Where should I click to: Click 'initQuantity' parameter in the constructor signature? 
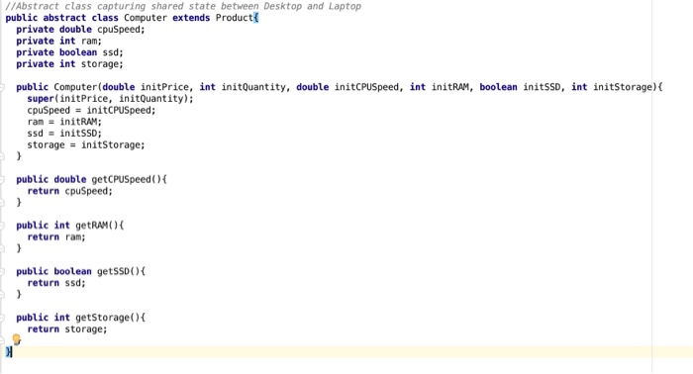click(x=253, y=87)
